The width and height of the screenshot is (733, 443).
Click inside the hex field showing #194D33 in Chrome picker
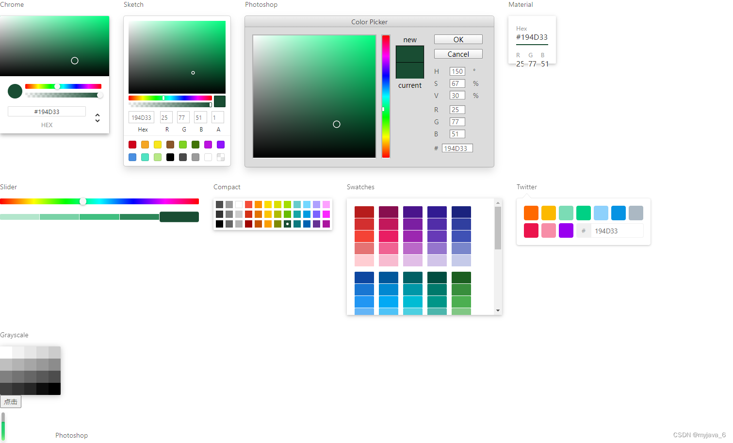pyautogui.click(x=47, y=111)
